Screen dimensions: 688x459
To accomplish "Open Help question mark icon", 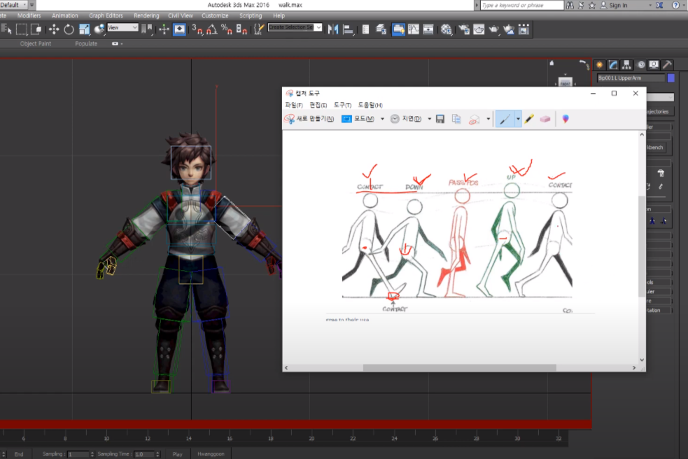I will click(x=675, y=6).
